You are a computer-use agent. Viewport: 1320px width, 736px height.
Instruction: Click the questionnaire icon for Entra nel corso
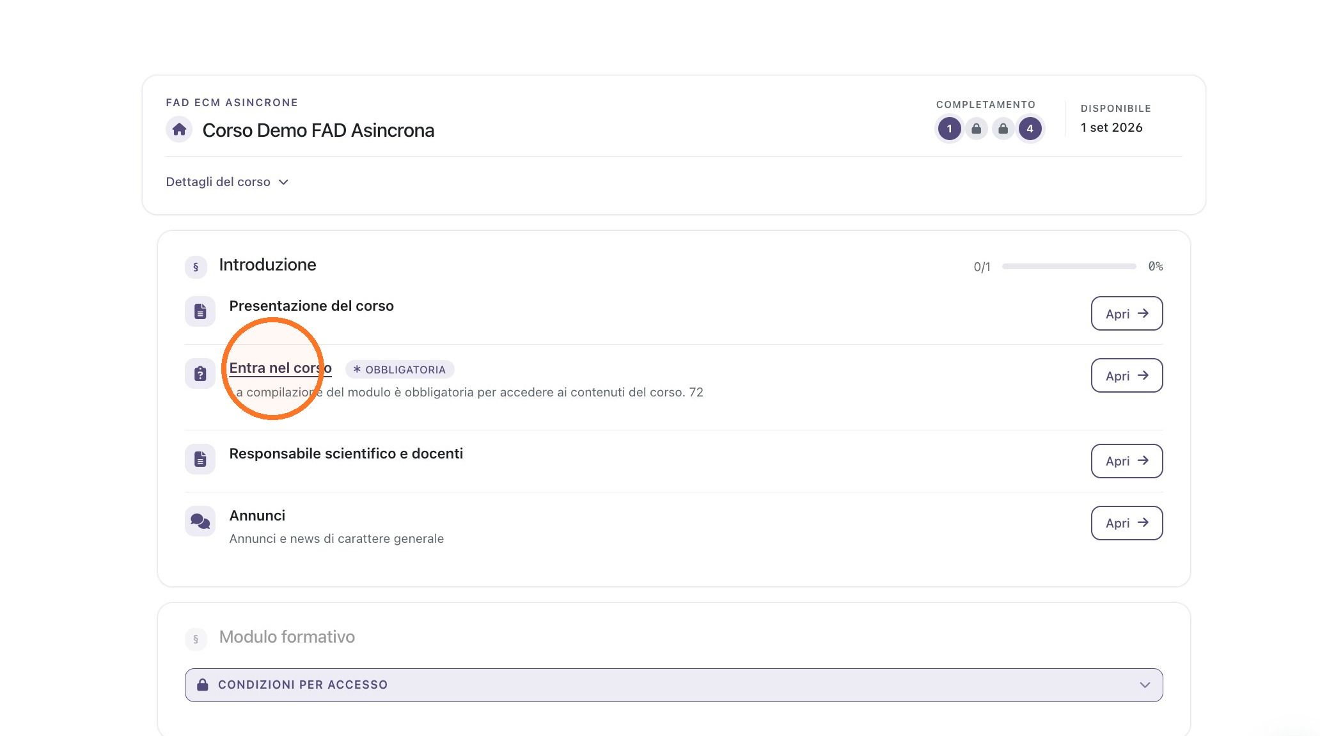[x=200, y=373]
